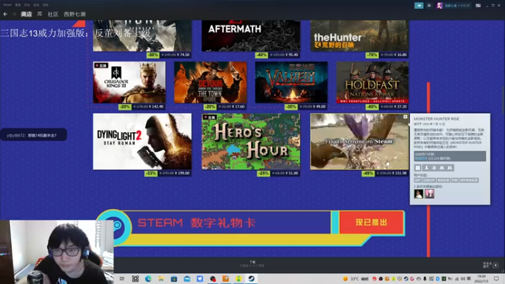This screenshot has width=505, height=284.
Task: Click the single-player icon in hover popup
Action: point(427,168)
